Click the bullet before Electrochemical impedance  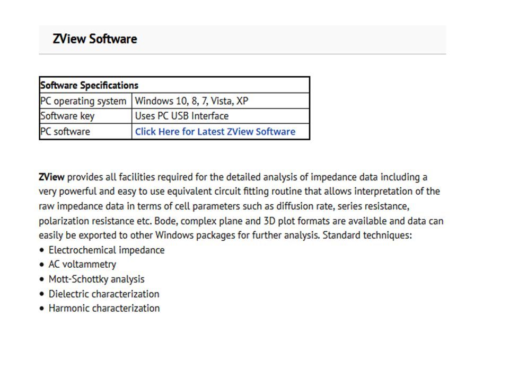41,250
